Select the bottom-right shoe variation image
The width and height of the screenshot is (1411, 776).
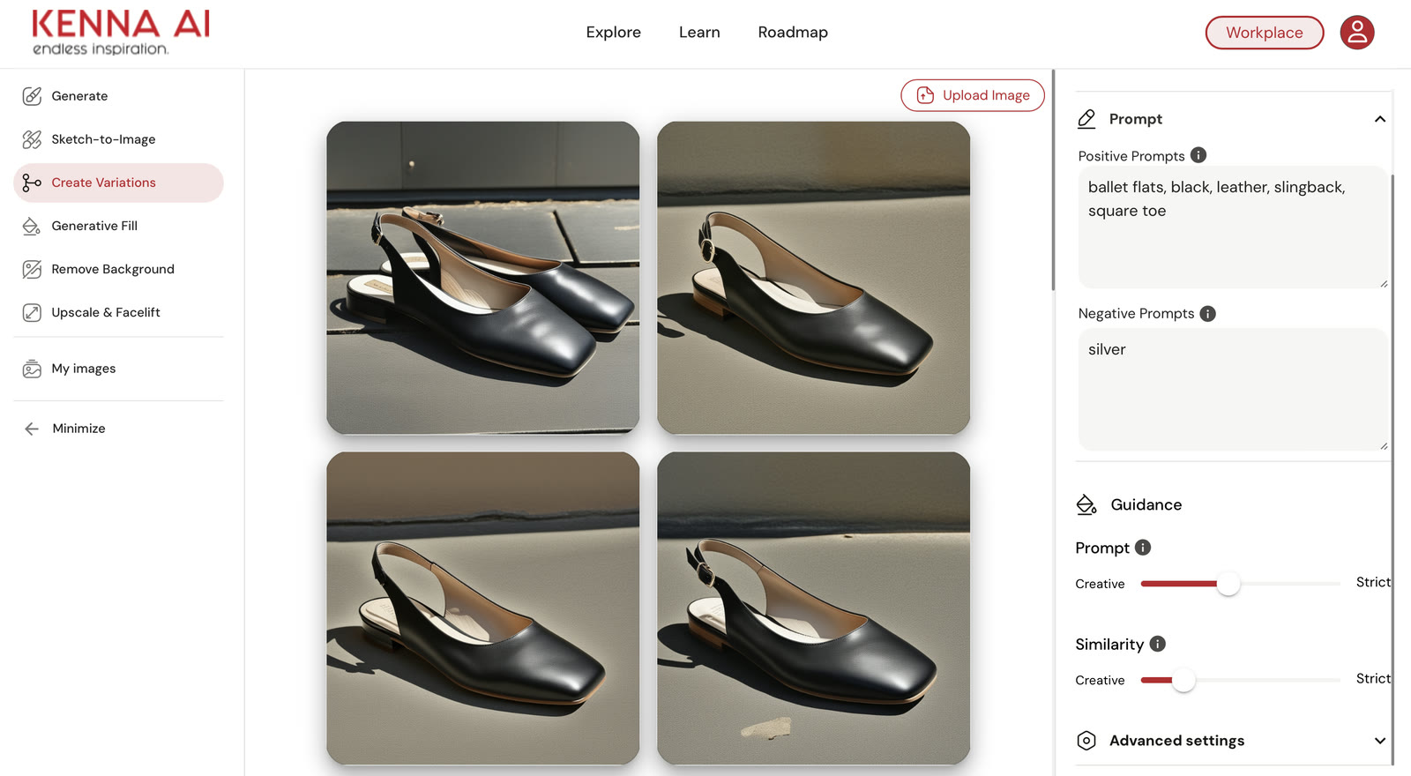(x=814, y=608)
